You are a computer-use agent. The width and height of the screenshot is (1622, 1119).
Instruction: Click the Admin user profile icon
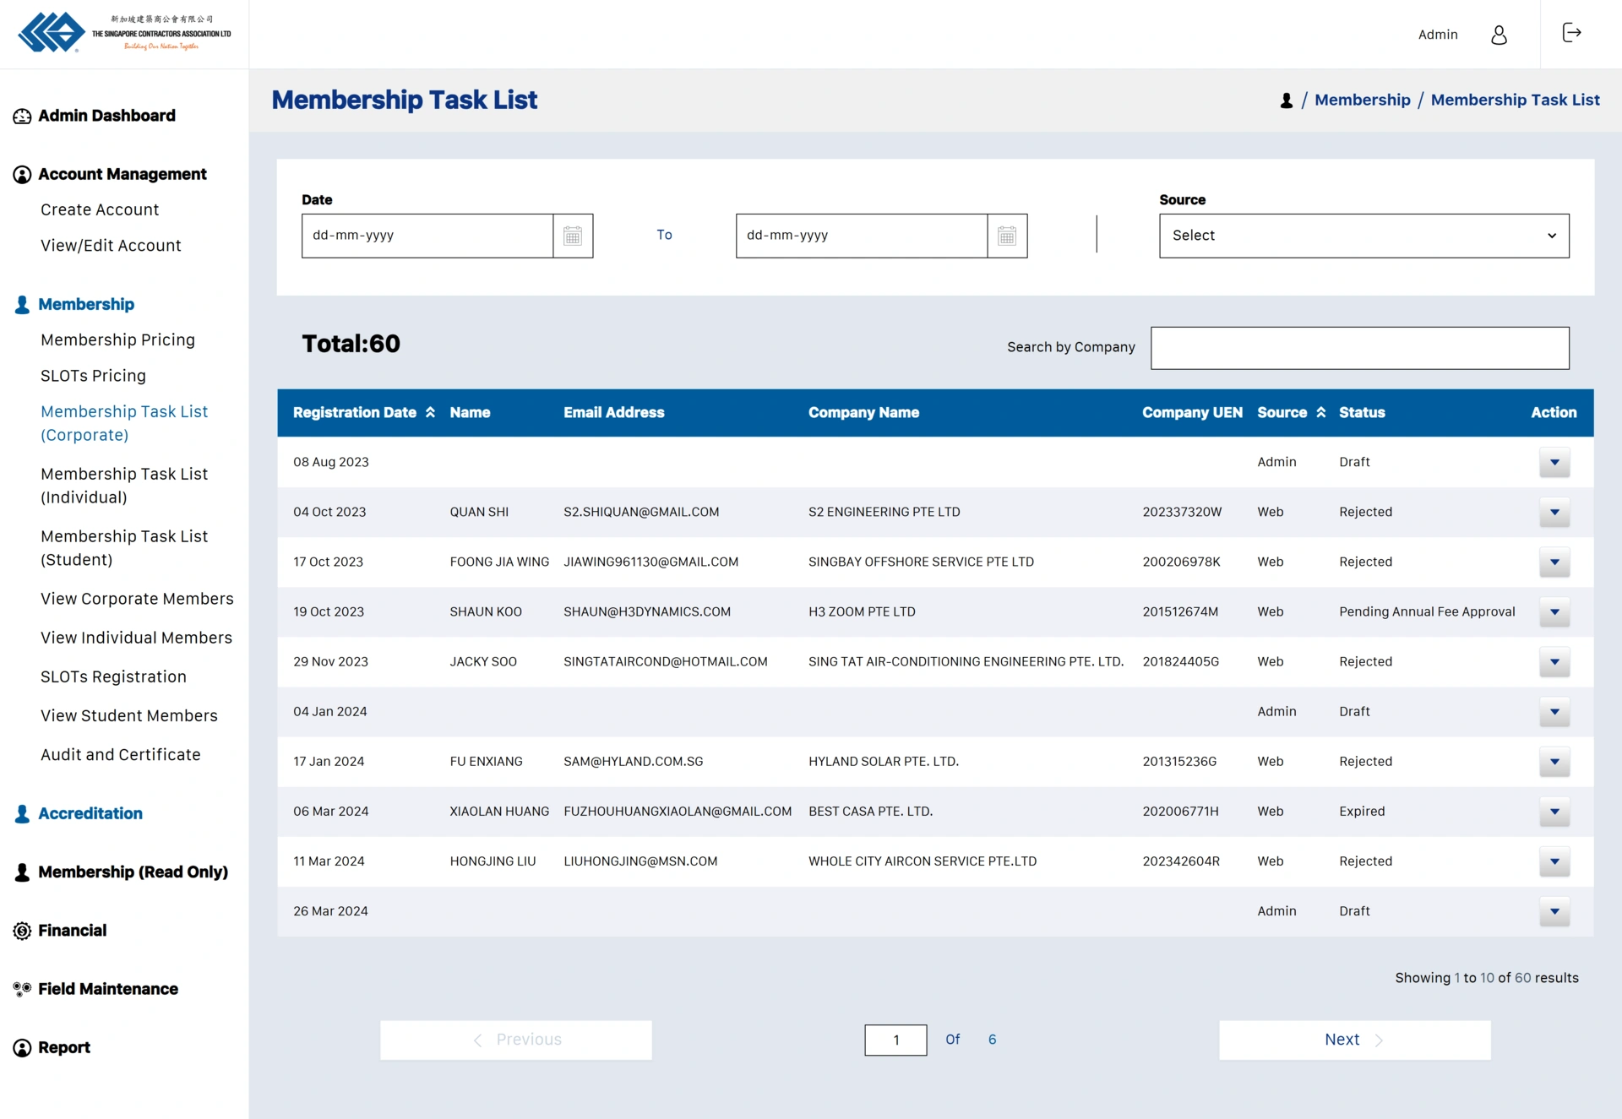point(1499,35)
